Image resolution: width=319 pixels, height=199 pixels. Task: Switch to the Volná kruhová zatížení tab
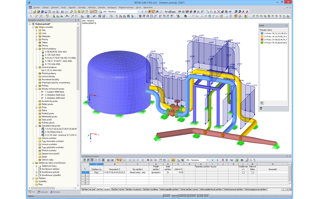[x=234, y=189]
